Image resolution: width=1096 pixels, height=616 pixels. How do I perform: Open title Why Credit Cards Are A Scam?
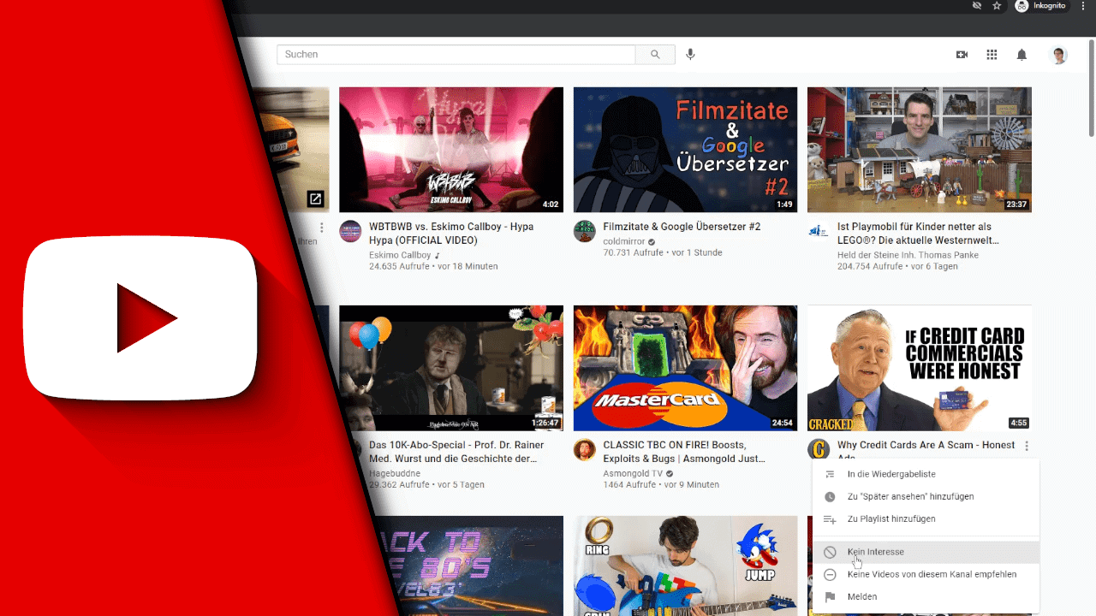[926, 447]
